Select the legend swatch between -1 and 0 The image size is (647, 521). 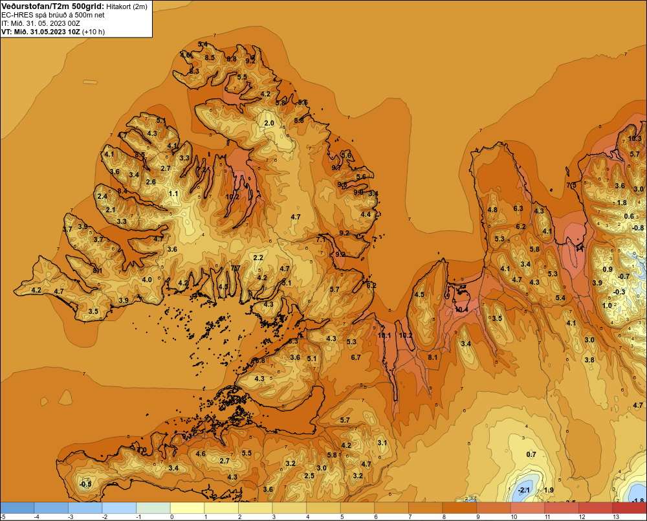(x=153, y=507)
